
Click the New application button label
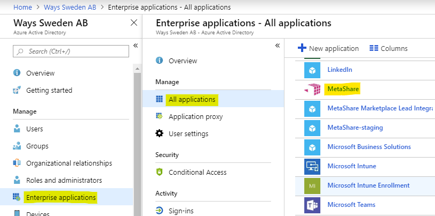[x=334, y=49]
